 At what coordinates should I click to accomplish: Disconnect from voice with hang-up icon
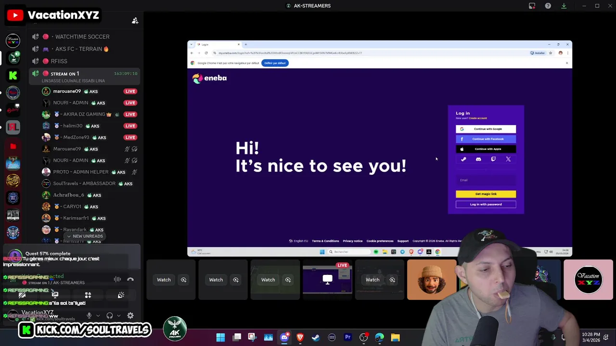click(130, 279)
